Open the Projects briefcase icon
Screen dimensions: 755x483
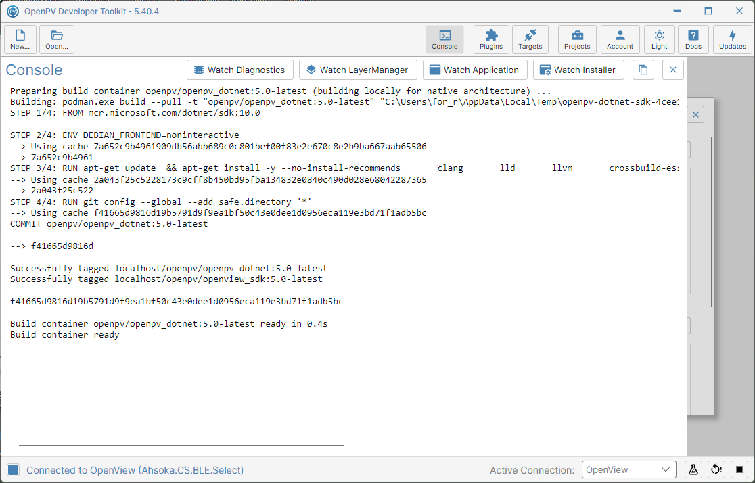tap(577, 39)
